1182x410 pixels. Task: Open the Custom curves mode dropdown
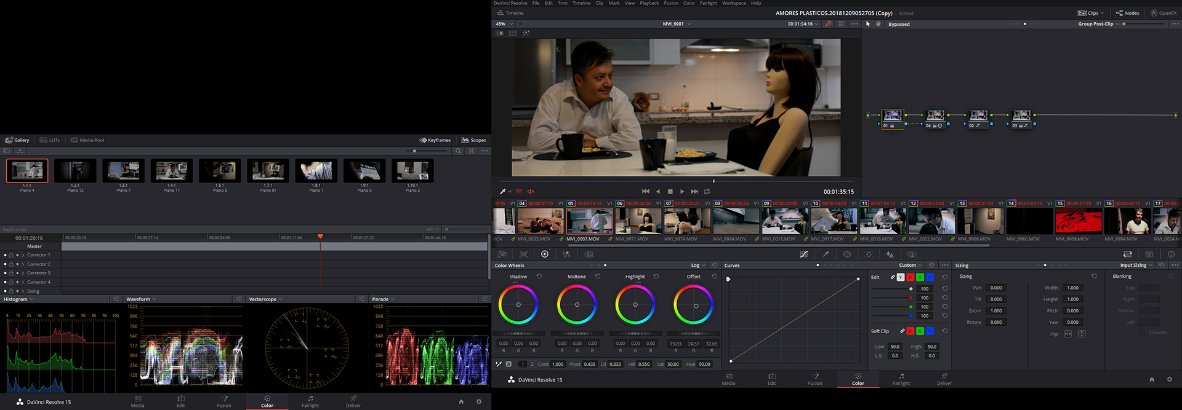coord(911,266)
